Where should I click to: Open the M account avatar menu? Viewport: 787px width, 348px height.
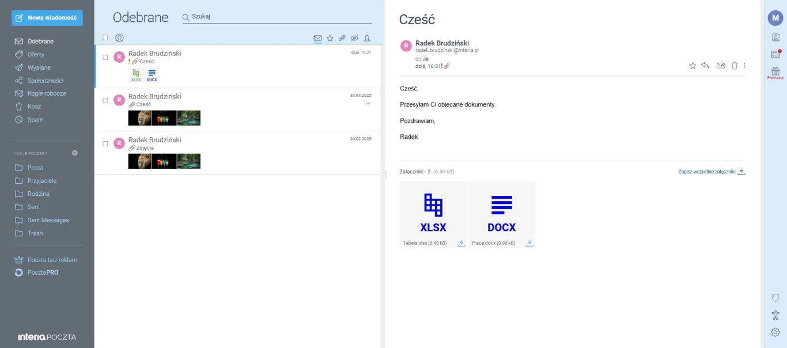(x=775, y=18)
